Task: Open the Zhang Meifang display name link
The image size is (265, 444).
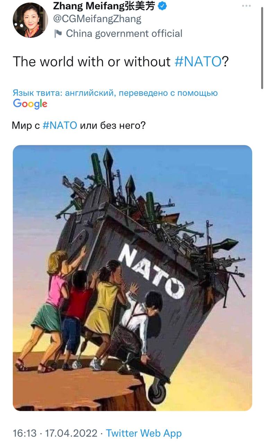Action: click(86, 6)
